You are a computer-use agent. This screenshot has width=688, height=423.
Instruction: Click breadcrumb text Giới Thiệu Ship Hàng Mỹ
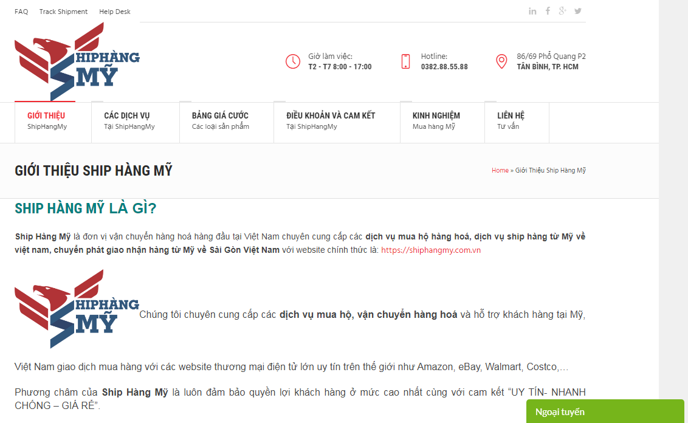click(x=550, y=170)
